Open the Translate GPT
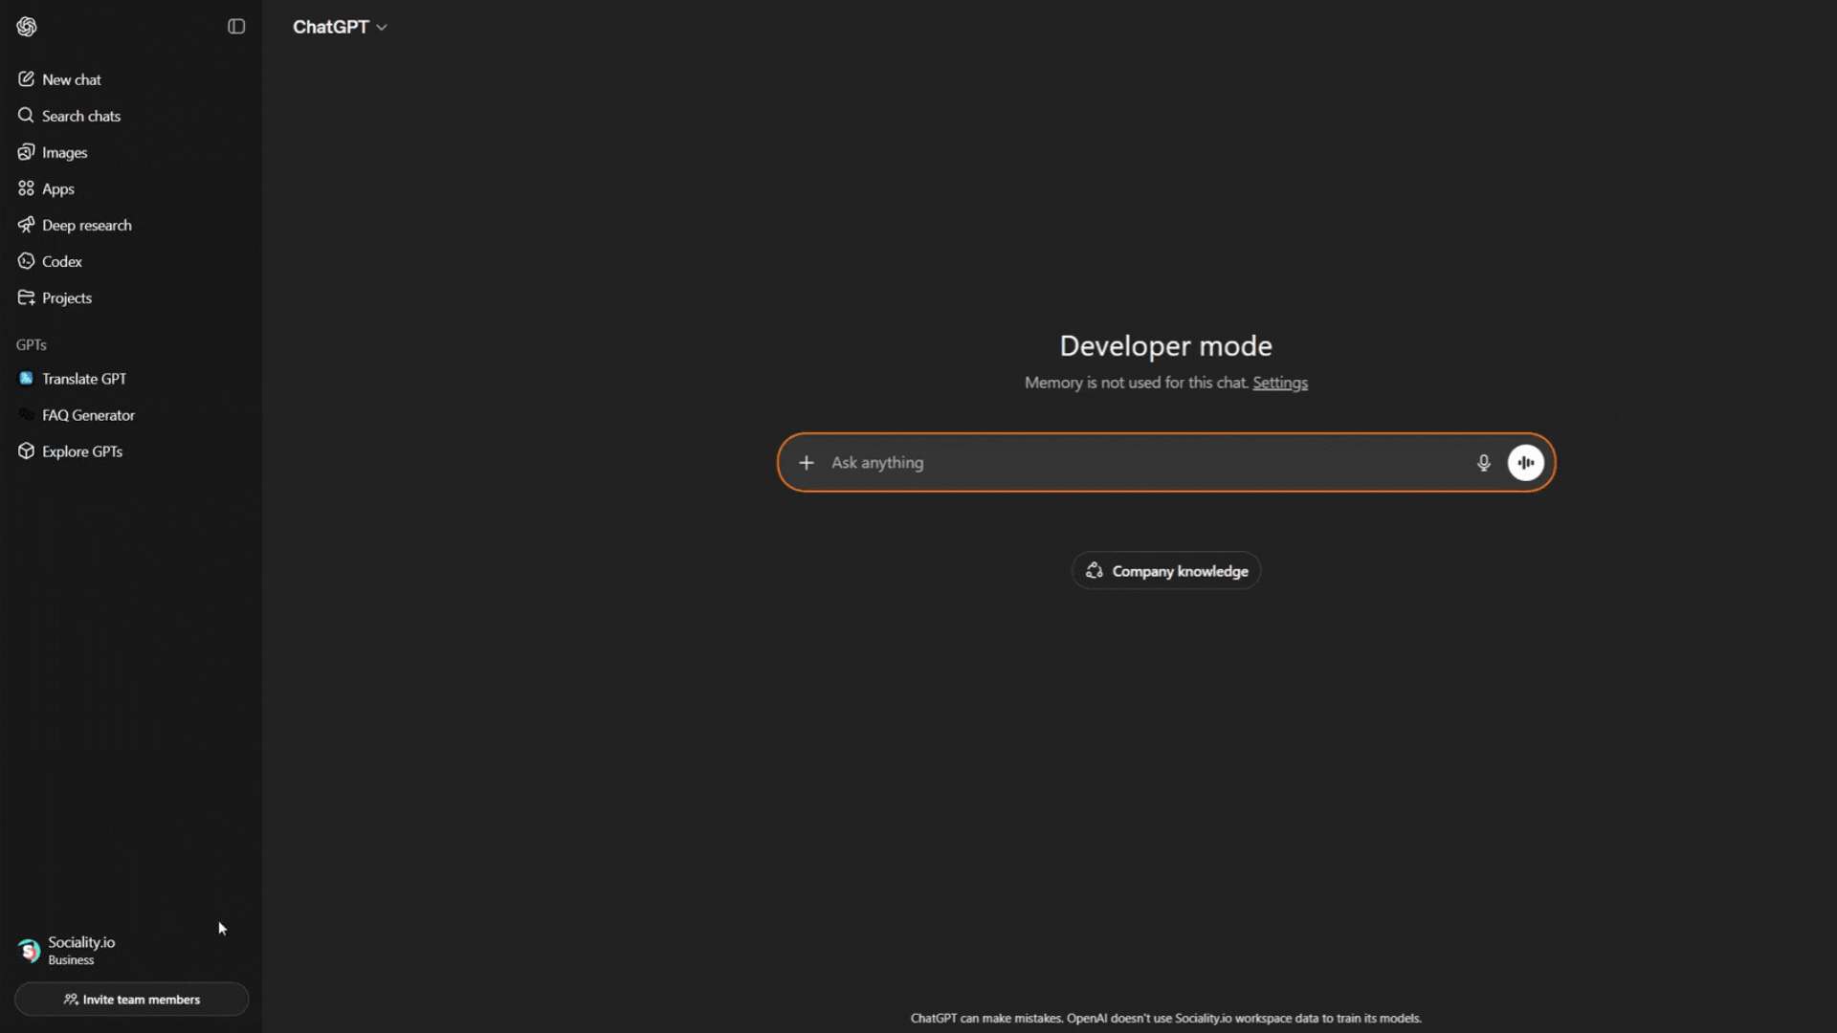1837x1033 pixels. [x=83, y=379]
